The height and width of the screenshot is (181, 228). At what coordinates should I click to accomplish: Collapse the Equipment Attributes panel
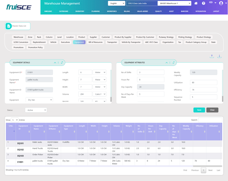pyautogui.click(x=167, y=63)
